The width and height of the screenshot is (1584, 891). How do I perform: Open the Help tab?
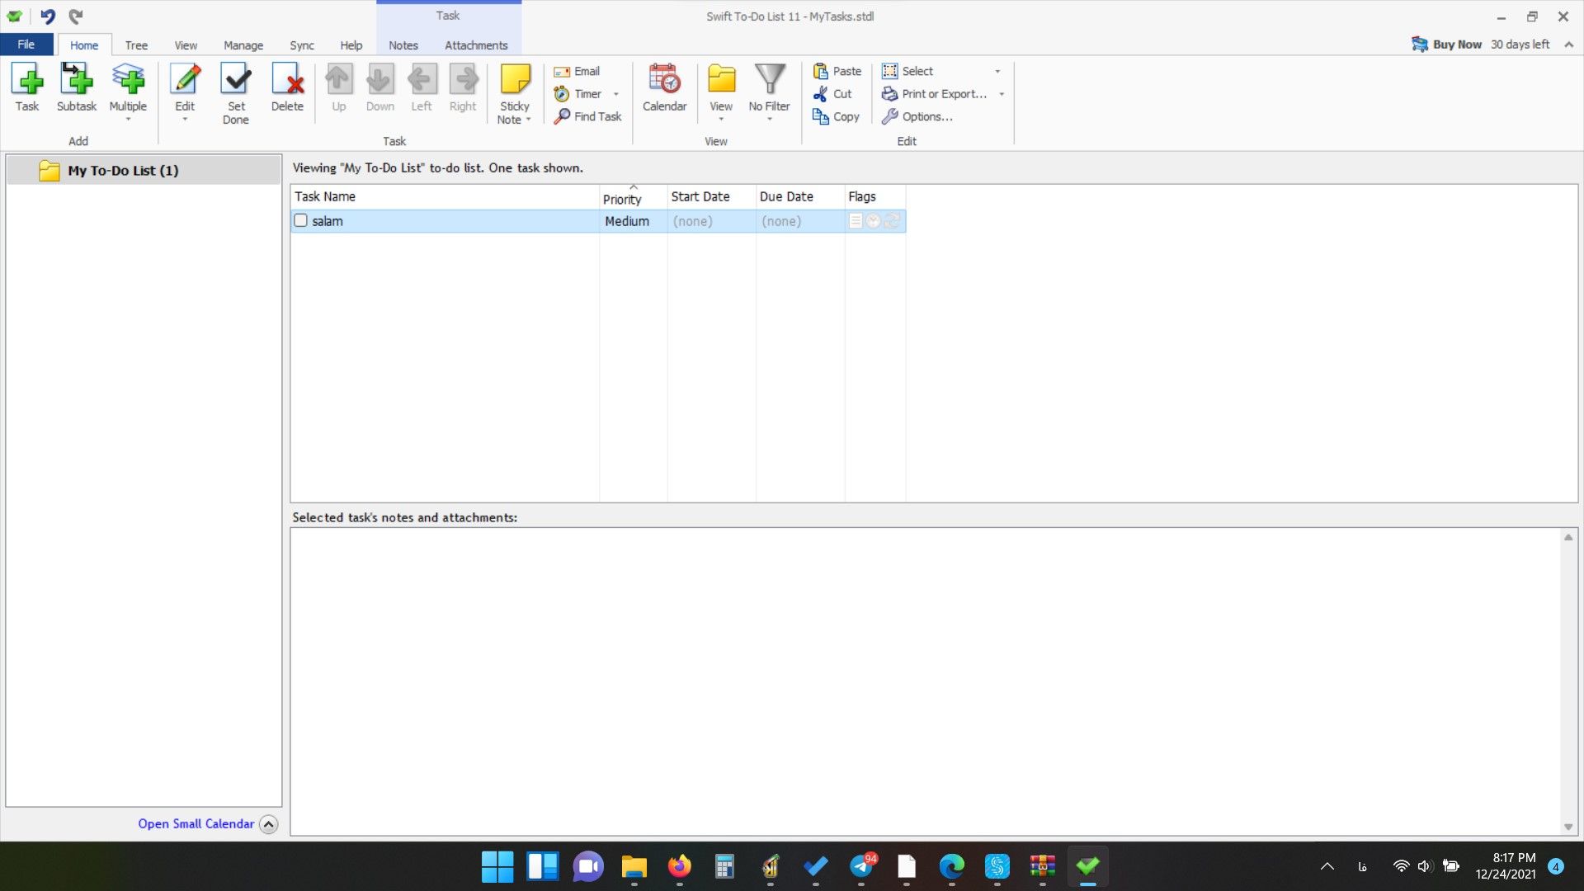coord(351,45)
